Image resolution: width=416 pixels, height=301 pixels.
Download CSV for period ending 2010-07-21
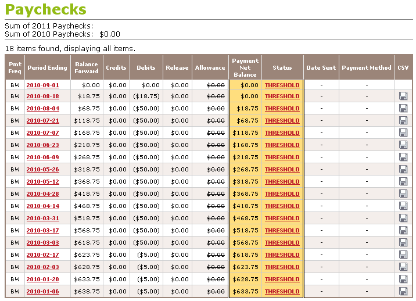tap(403, 121)
